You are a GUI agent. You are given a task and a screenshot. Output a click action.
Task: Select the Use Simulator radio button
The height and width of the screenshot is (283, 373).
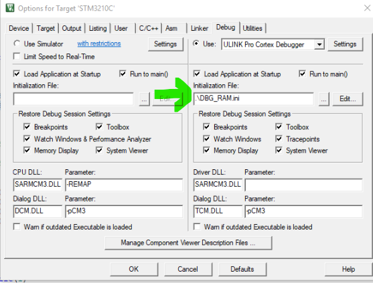tap(17, 43)
